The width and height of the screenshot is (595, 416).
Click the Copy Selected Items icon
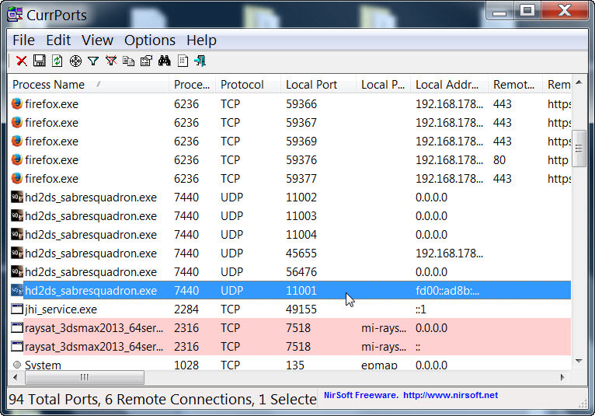129,61
